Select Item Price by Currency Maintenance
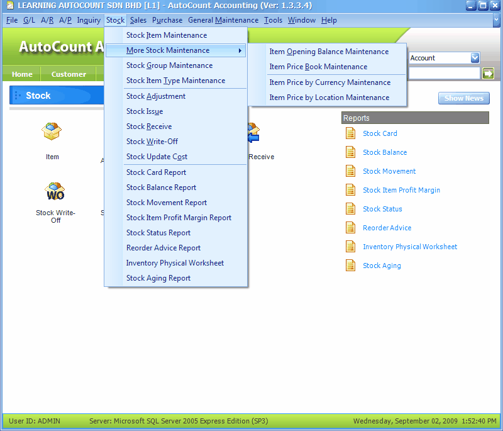Image resolution: width=503 pixels, height=431 pixels. (x=327, y=82)
